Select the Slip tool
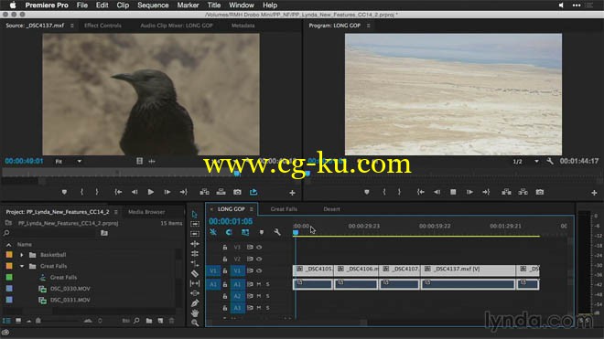 click(x=195, y=283)
